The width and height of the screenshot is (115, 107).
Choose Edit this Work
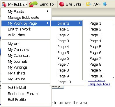tap(26, 29)
